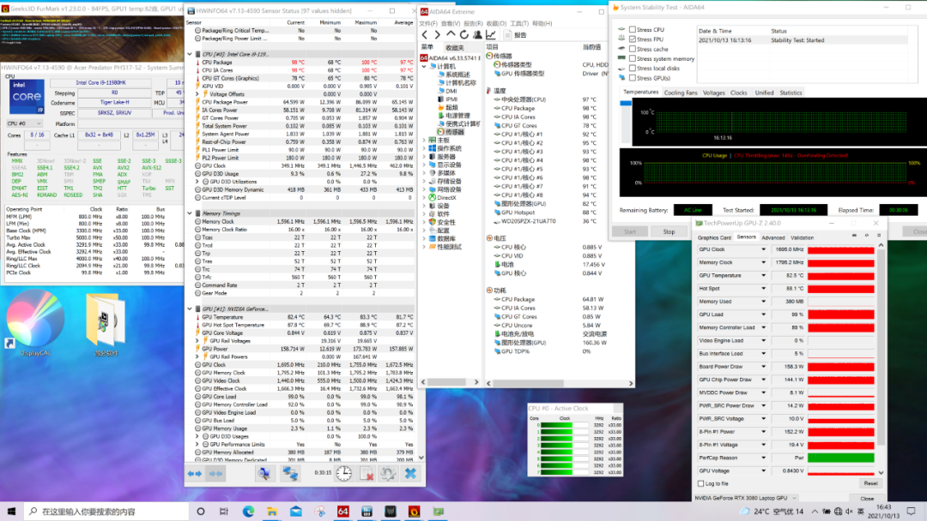
Task: Expand 主板 tree node in AIDA64
Action: tap(424, 141)
